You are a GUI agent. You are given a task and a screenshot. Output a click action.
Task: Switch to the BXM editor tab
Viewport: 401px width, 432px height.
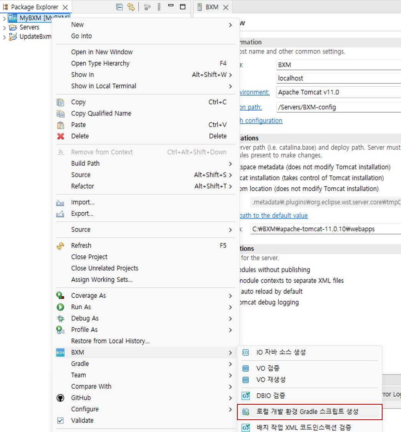click(x=212, y=7)
